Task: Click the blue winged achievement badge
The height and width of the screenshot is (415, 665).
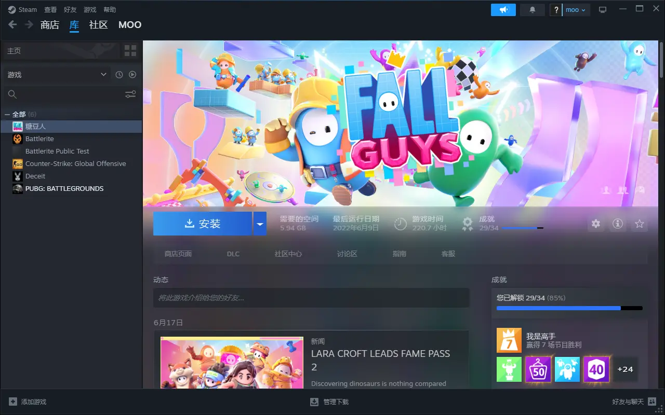Action: 567,369
